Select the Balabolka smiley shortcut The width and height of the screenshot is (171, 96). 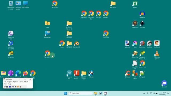(135, 54)
